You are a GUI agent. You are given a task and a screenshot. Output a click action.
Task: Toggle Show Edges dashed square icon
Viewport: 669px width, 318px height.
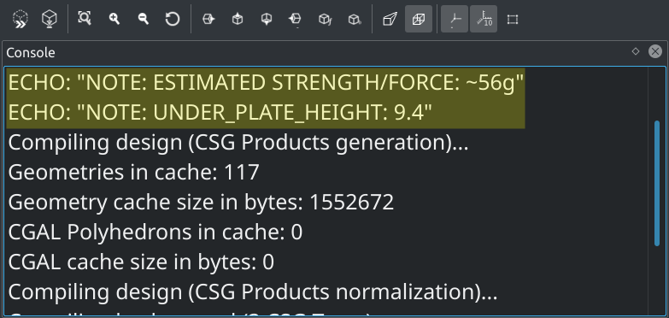pos(513,19)
